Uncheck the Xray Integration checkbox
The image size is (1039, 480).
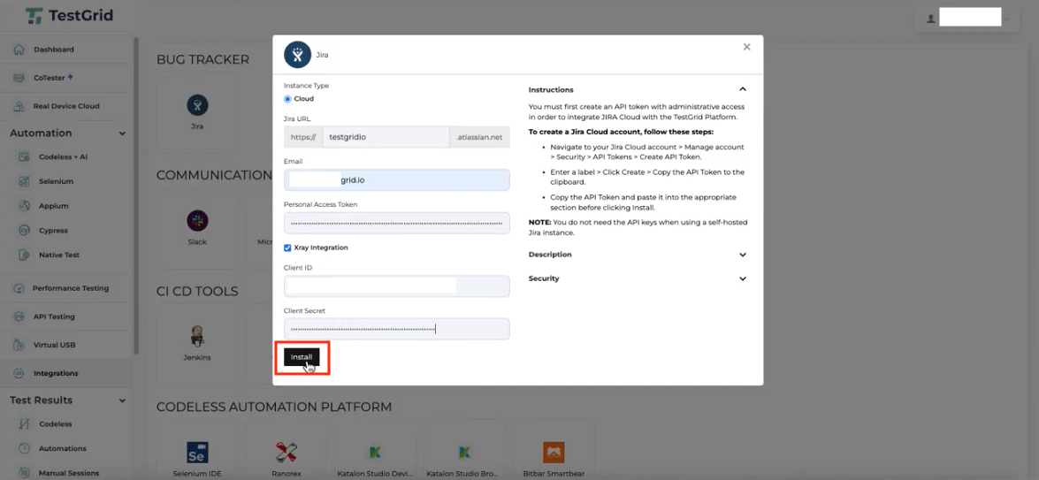(x=287, y=248)
